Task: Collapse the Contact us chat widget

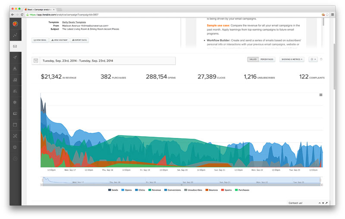Action: coord(320,203)
